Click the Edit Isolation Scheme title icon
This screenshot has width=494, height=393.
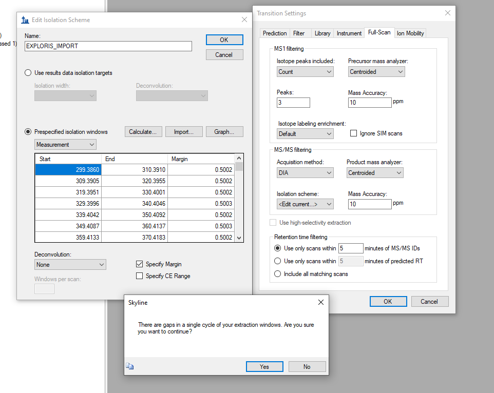[x=25, y=20]
